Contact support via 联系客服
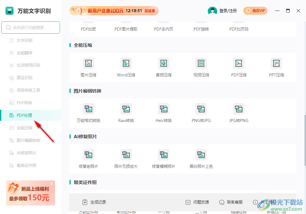The width and height of the screenshot is (306, 214). pos(231,202)
